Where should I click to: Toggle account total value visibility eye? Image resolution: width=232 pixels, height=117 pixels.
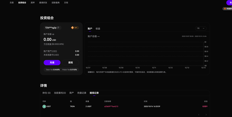pos(53,34)
